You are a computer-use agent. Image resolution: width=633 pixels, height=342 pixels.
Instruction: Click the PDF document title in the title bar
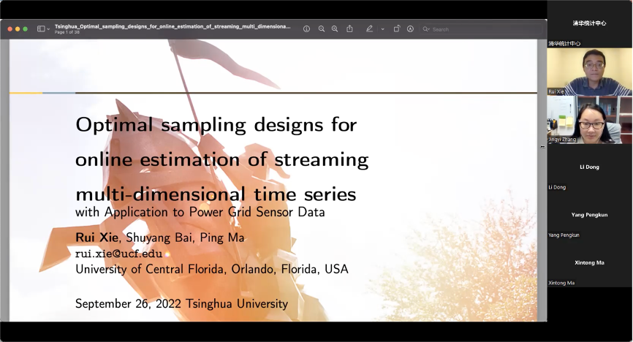coord(172,26)
